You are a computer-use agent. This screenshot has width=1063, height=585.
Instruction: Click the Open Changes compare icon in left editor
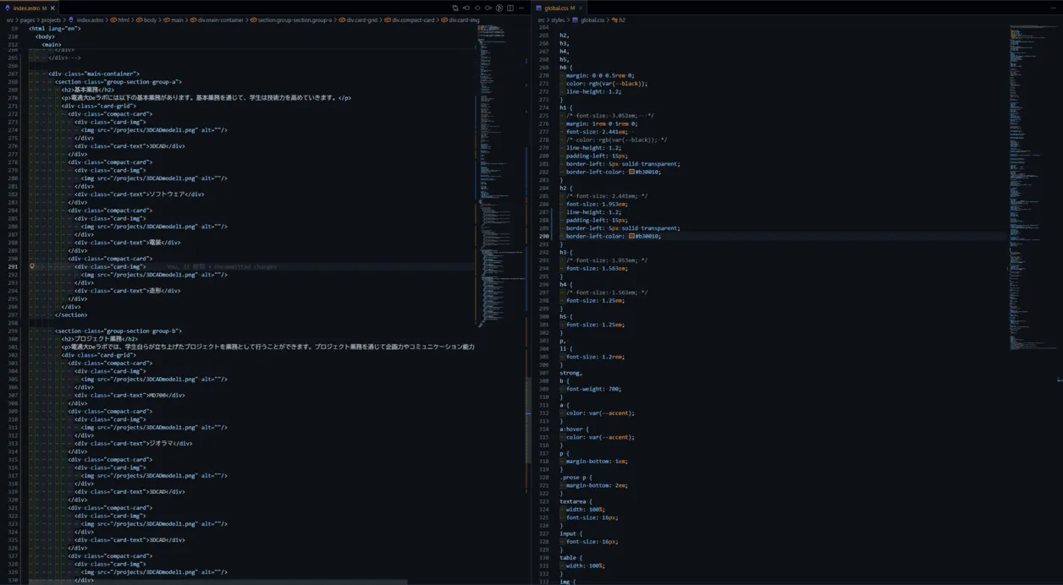455,8
